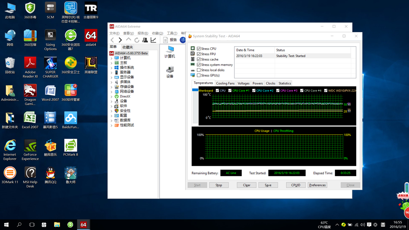Click the AIDA64 forward navigation arrow
Viewport: 409px width, 230px height.
120,40
